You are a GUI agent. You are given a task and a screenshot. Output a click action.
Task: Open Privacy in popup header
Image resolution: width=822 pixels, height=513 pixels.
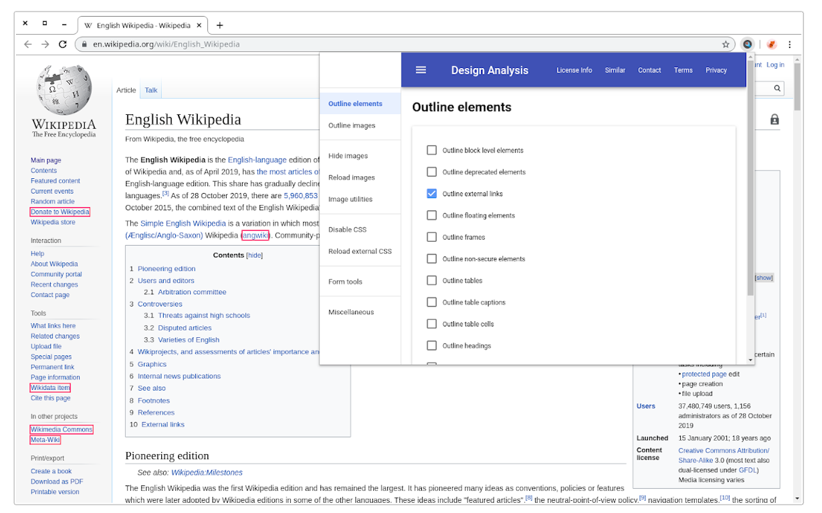click(x=716, y=71)
